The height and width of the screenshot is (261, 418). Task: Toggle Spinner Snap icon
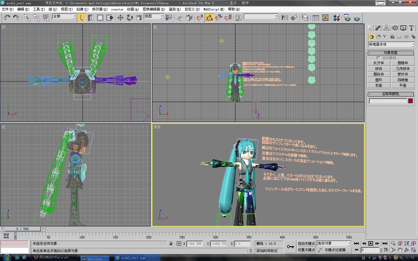[228, 18]
